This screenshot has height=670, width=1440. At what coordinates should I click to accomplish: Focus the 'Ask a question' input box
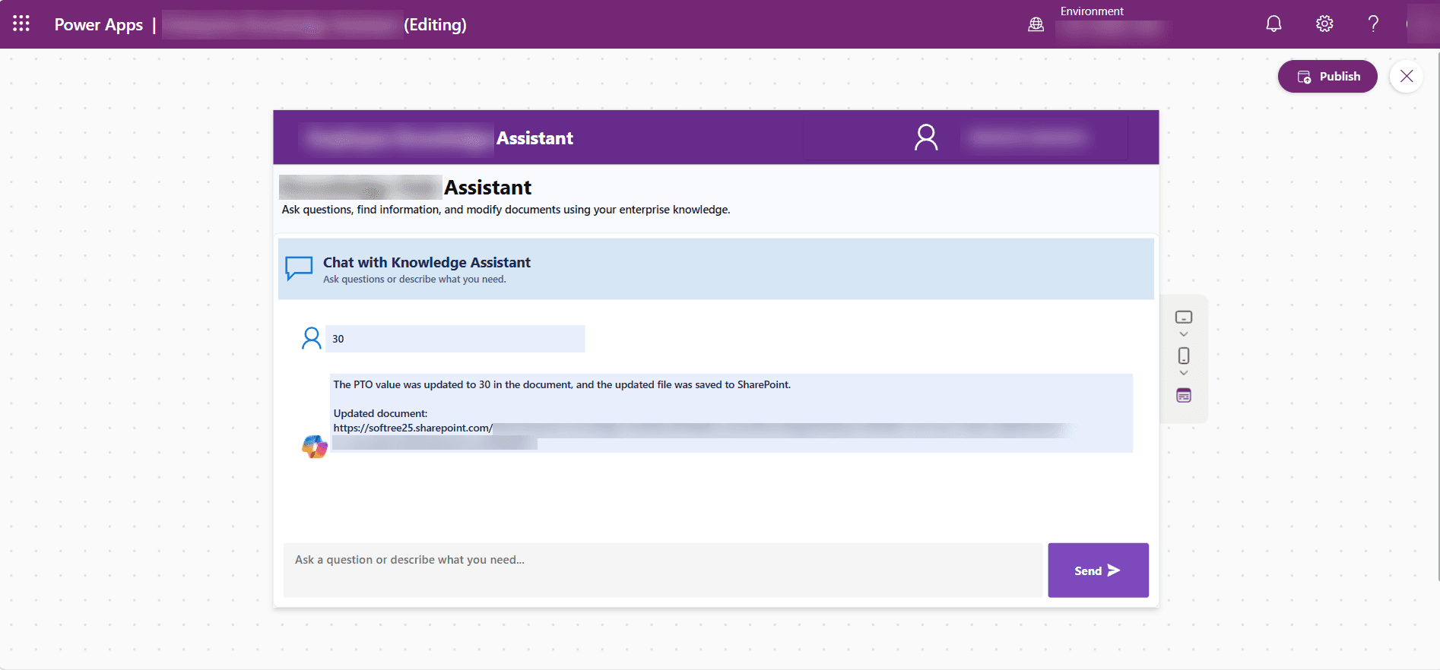tap(663, 570)
